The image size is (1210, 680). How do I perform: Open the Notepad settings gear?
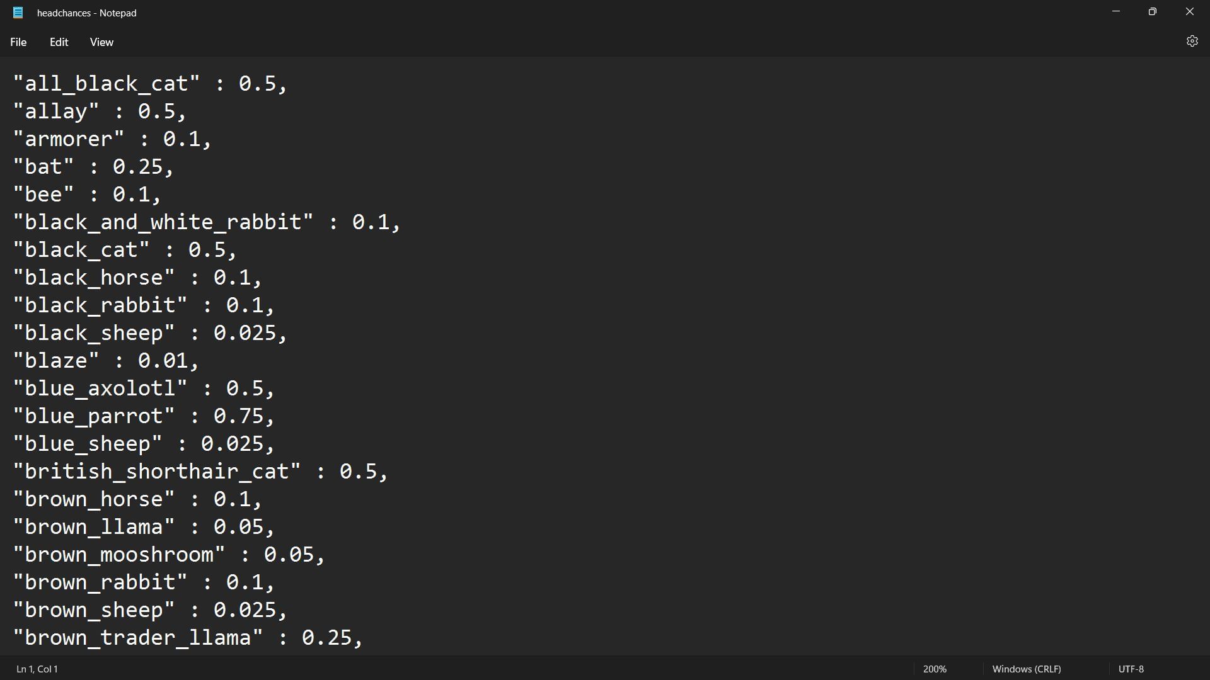[x=1192, y=42]
